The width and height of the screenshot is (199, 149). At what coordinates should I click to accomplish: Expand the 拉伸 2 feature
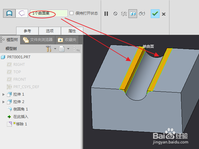coord(3,102)
